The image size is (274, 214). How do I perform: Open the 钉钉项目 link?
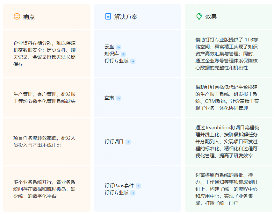(114, 142)
